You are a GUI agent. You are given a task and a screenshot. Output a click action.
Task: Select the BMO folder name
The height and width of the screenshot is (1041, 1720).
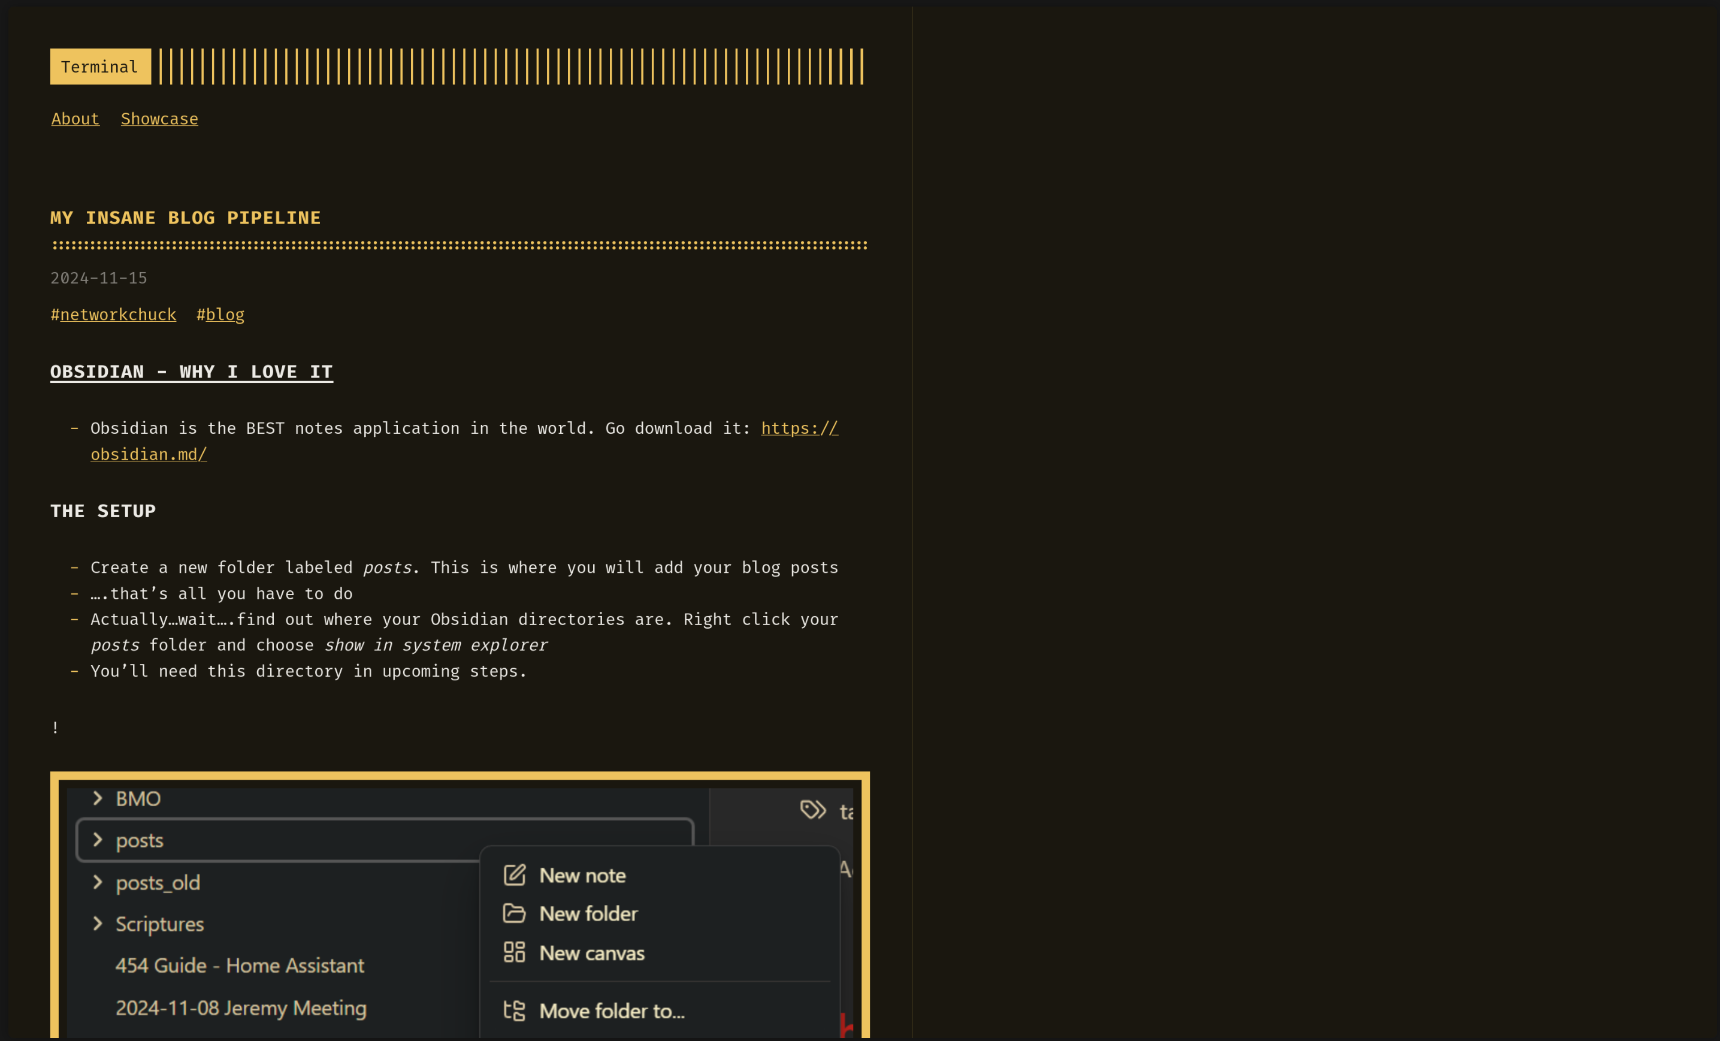138,799
